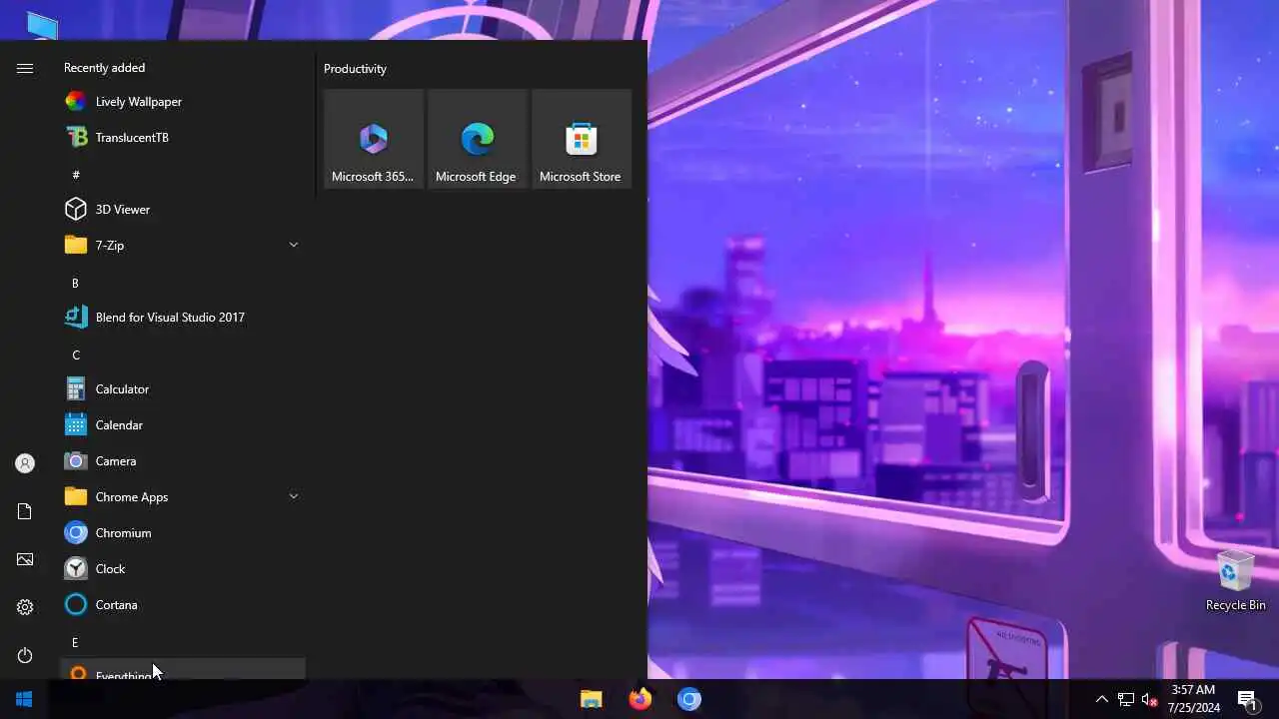Image resolution: width=1279 pixels, height=719 pixels.
Task: Launch Blend for Visual Studio 2017
Action: tap(183, 318)
